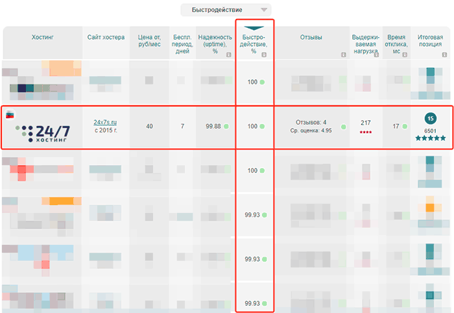
Task: Click green dot beside 100 in 24/7 row
Action: (x=262, y=127)
